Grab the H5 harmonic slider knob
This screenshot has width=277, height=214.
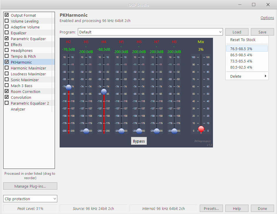click(122, 131)
